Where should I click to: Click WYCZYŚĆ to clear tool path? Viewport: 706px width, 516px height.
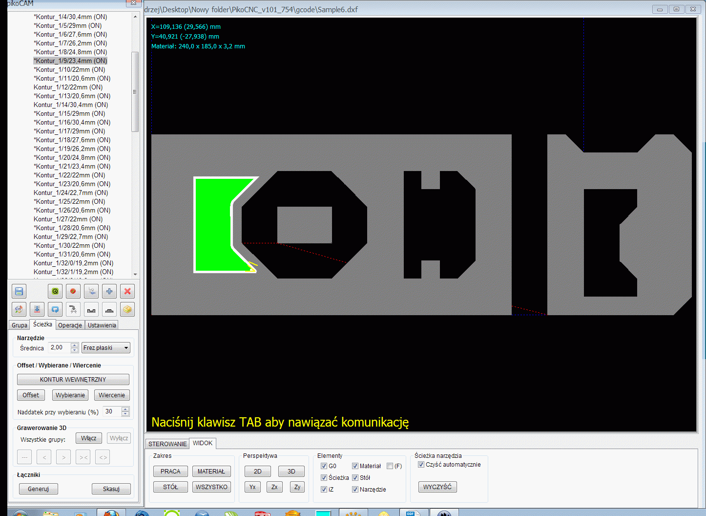point(437,487)
